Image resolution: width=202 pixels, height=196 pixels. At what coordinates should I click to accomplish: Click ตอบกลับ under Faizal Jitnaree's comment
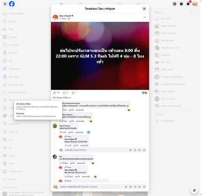[79, 132]
